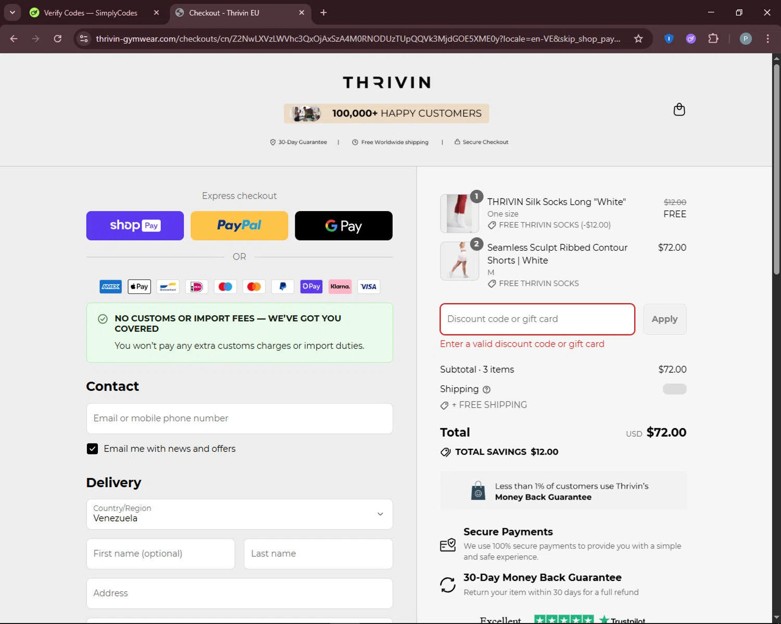This screenshot has width=781, height=624.
Task: Apply the discount code
Action: 665,319
